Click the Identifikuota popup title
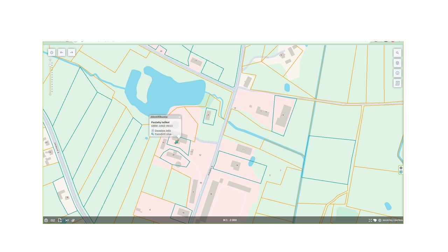448x252 pixels. tap(159, 117)
